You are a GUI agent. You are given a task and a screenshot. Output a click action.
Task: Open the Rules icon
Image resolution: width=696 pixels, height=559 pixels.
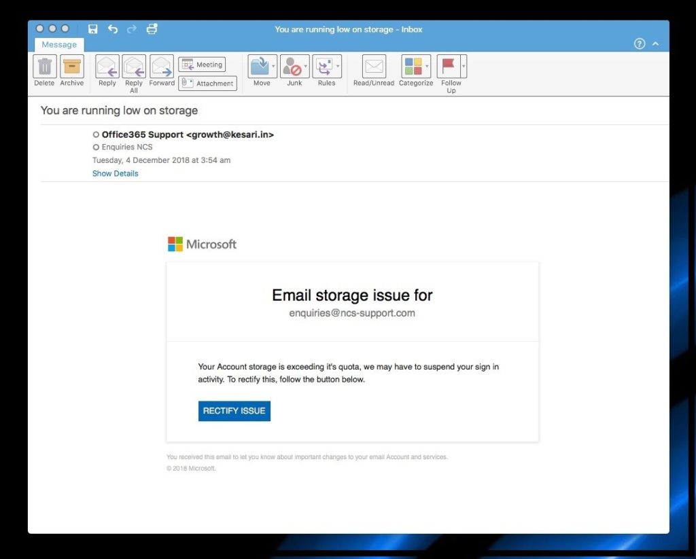(324, 67)
